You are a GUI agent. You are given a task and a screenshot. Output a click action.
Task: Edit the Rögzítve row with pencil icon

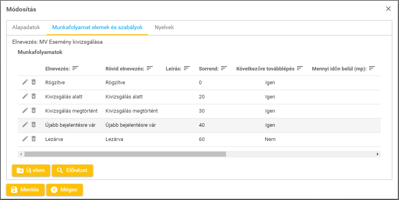[25, 82]
